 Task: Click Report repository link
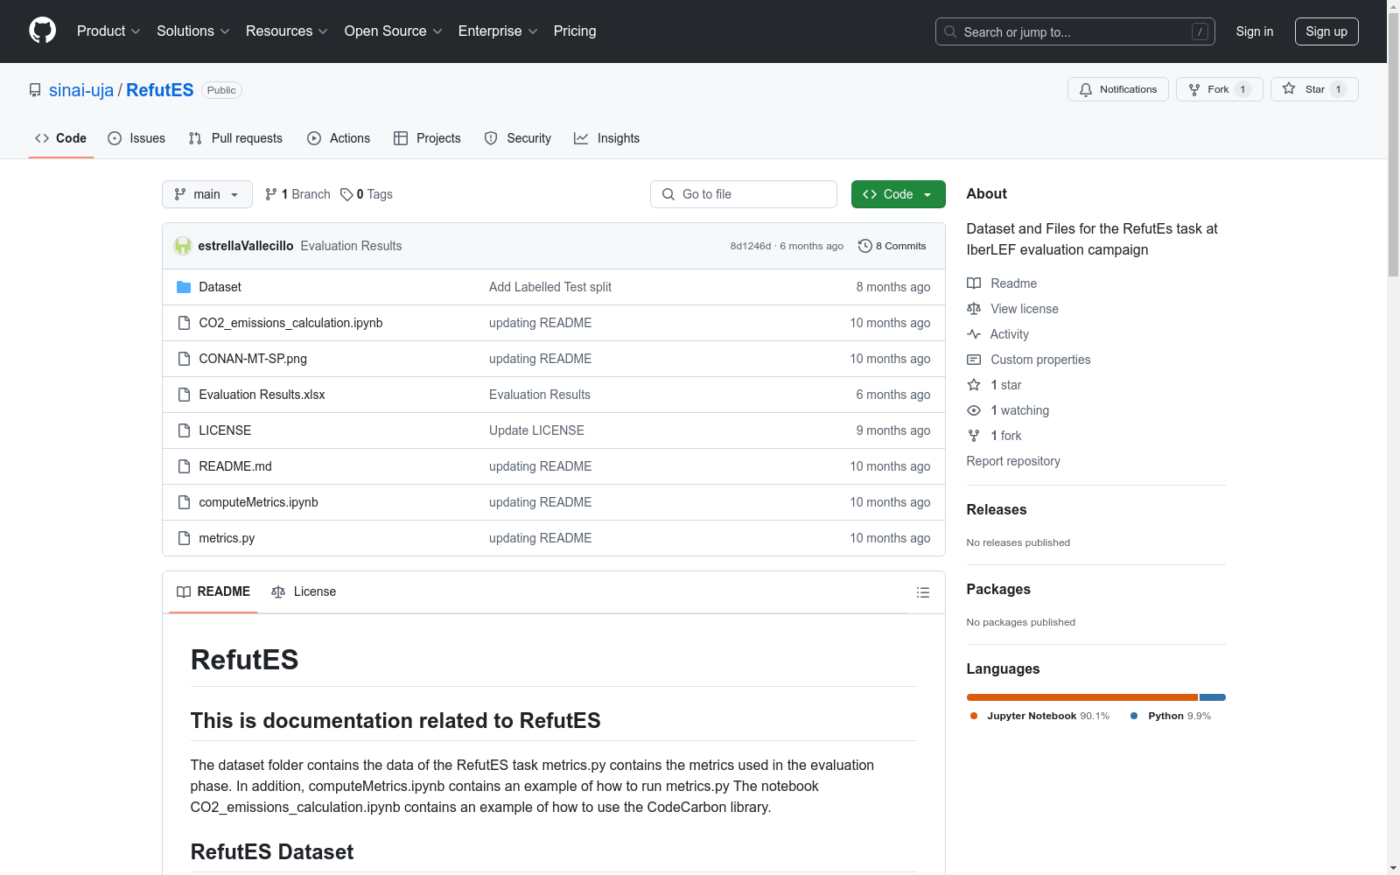(x=1013, y=461)
